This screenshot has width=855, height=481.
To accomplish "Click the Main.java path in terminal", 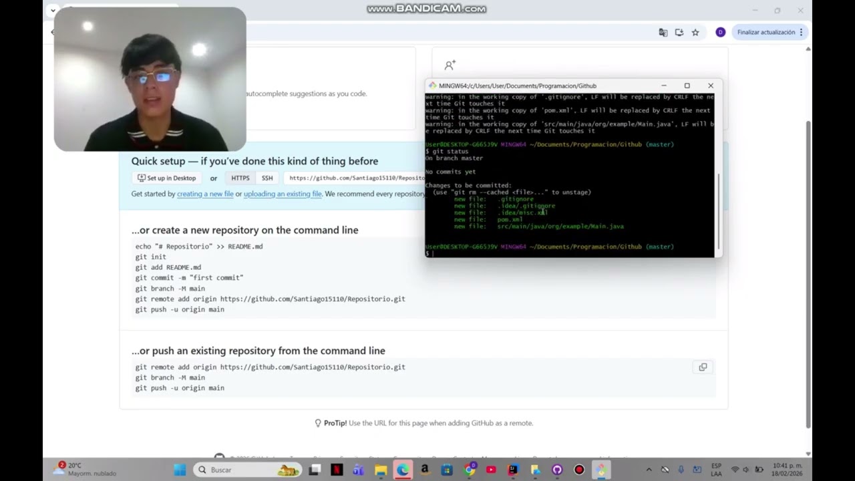I will click(x=560, y=226).
